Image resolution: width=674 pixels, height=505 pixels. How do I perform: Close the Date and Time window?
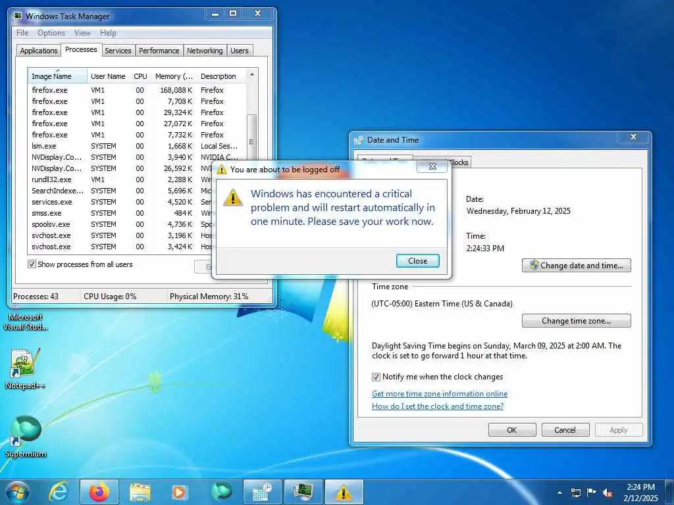(x=633, y=137)
